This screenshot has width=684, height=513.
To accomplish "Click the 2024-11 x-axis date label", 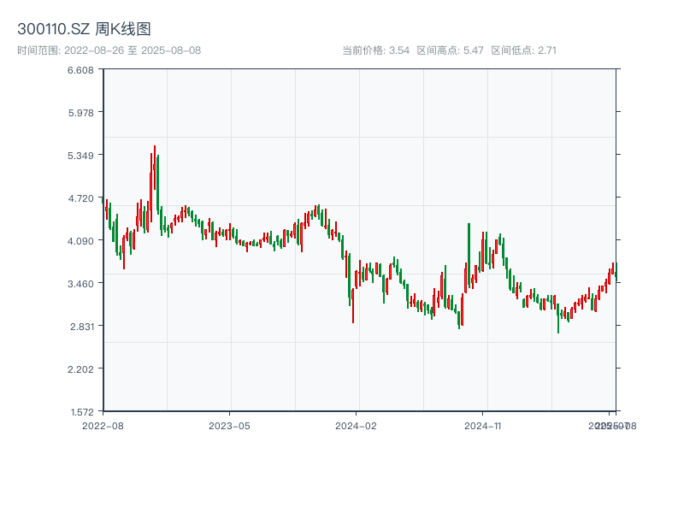I will pyautogui.click(x=482, y=425).
